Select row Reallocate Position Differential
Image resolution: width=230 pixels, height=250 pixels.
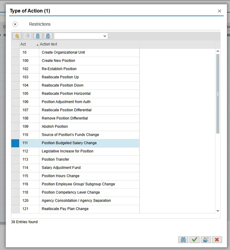[75, 110]
